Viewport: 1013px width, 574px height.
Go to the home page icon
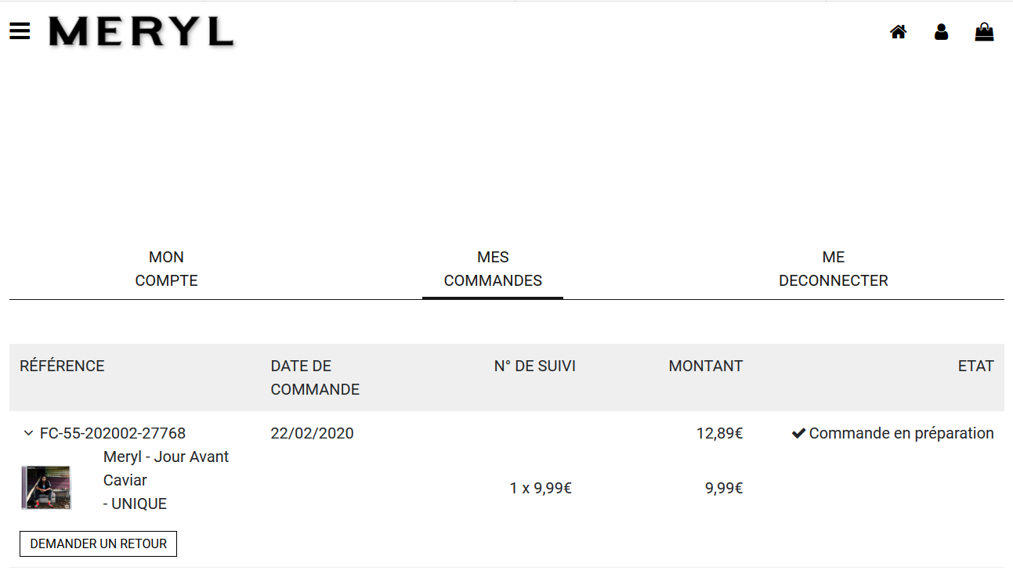(898, 32)
